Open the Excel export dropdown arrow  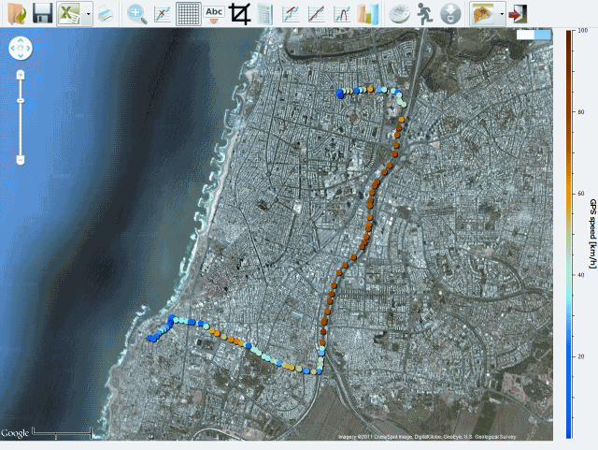click(88, 14)
